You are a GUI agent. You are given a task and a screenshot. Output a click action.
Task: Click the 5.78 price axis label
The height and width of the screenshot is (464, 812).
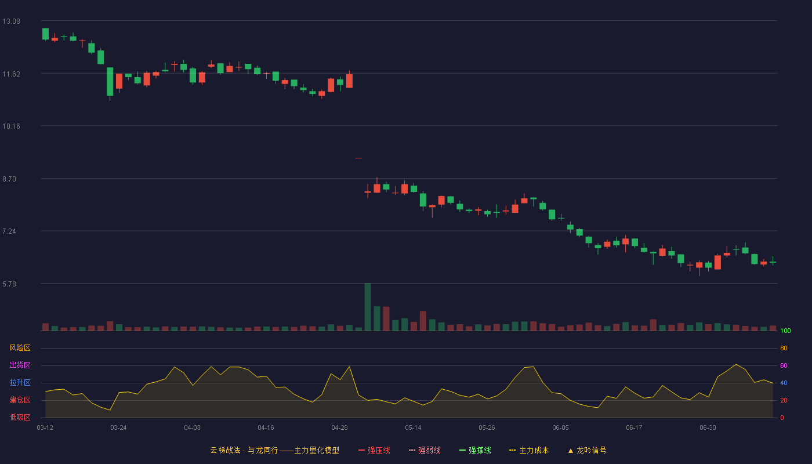[x=9, y=284]
